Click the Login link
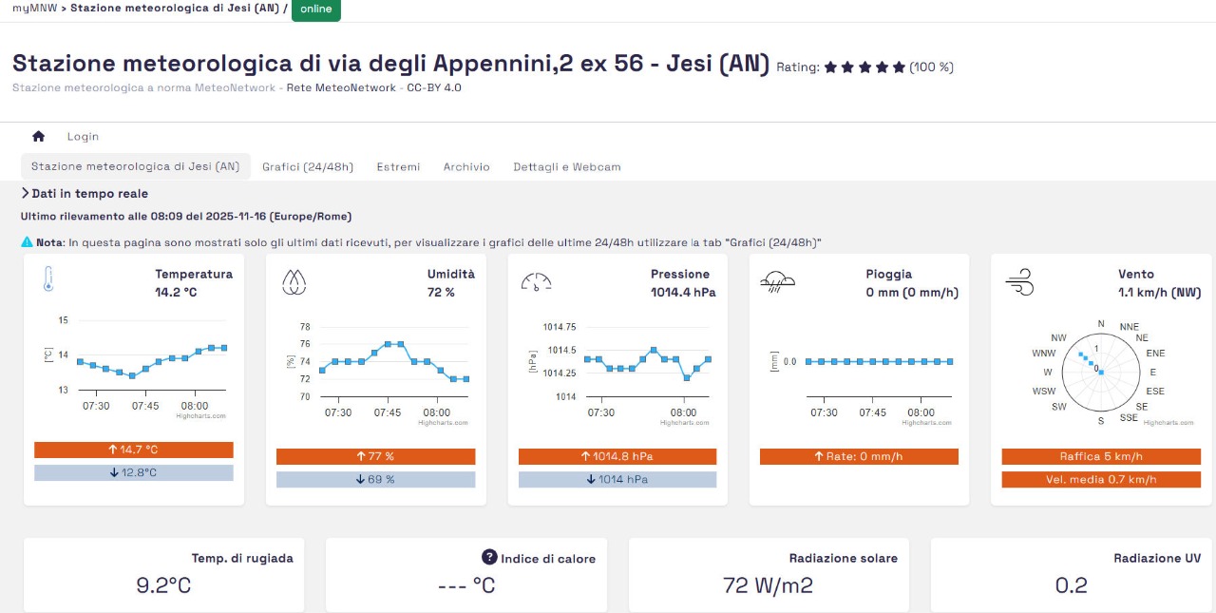Screen dimensions: 1216x613 [x=83, y=137]
